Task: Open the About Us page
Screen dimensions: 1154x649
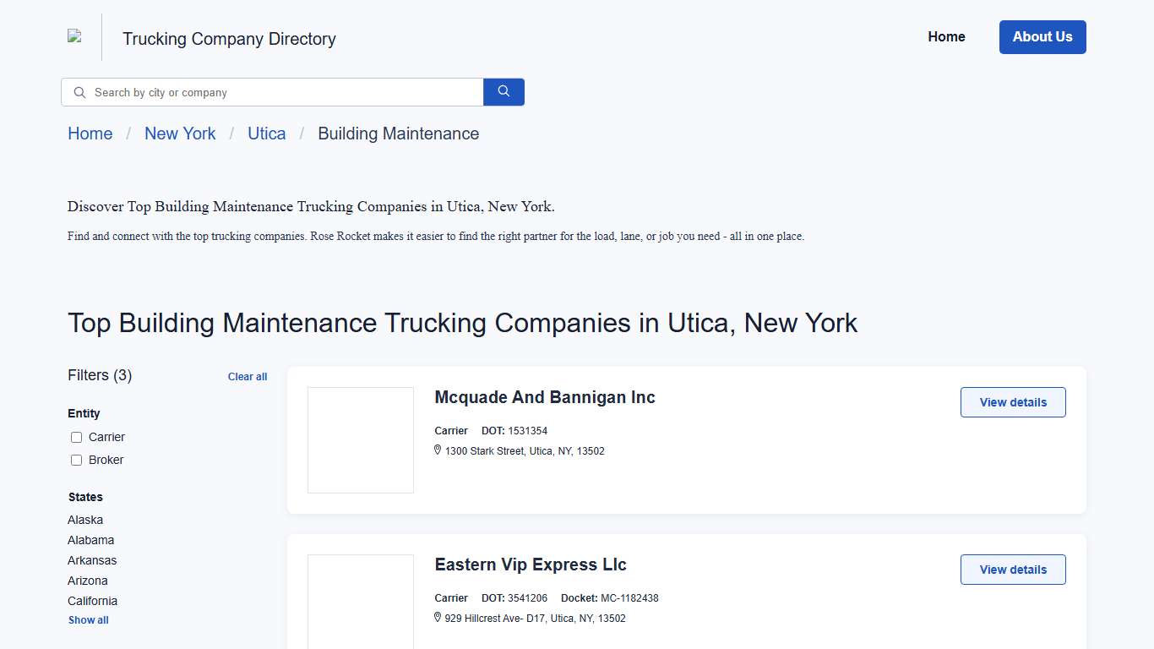Action: 1042,36
